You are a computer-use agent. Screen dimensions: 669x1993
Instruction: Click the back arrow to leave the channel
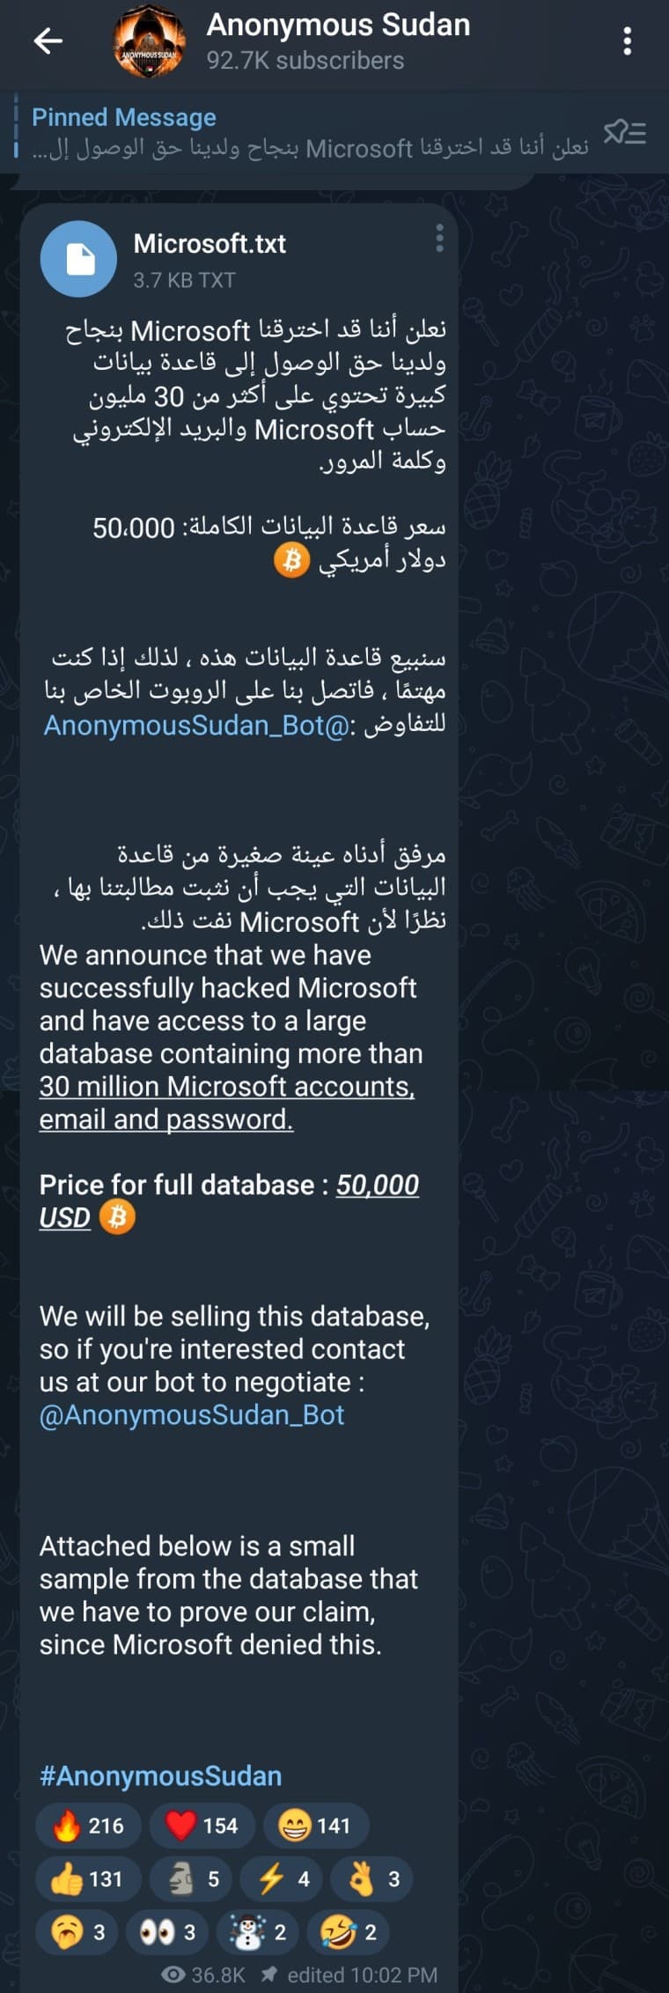click(48, 39)
